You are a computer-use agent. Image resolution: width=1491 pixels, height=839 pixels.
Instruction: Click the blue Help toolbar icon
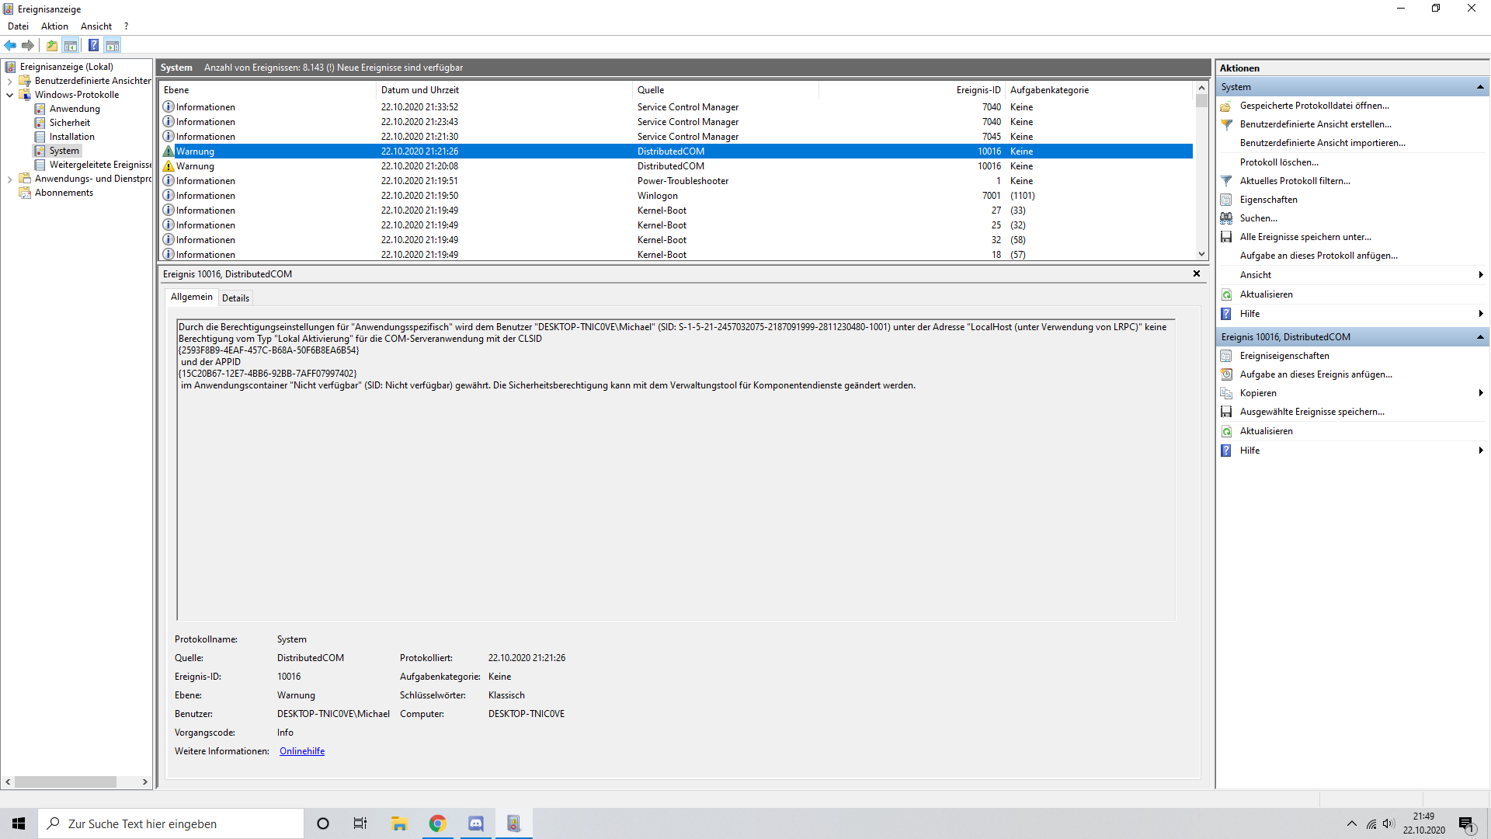coord(93,45)
